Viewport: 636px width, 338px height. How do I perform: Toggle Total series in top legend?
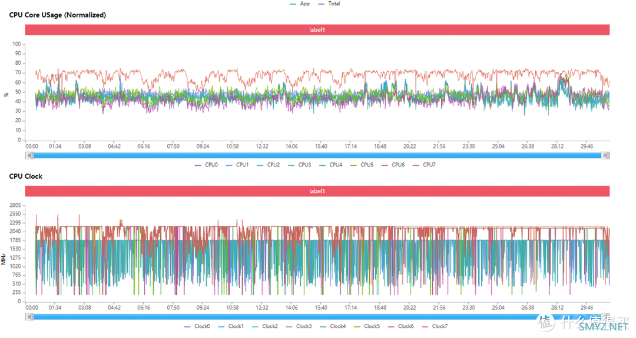(329, 4)
